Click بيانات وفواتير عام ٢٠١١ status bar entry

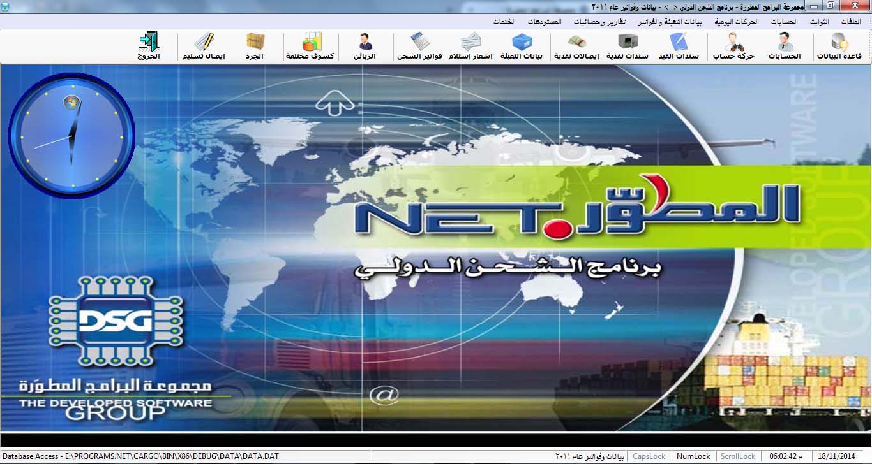591,456
